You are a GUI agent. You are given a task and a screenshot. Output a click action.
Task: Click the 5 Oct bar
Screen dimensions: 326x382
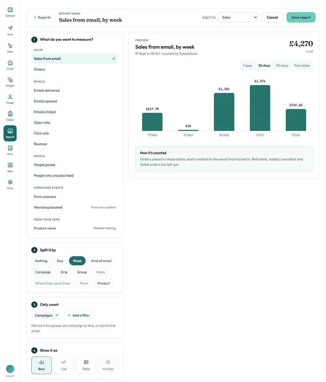click(260, 108)
